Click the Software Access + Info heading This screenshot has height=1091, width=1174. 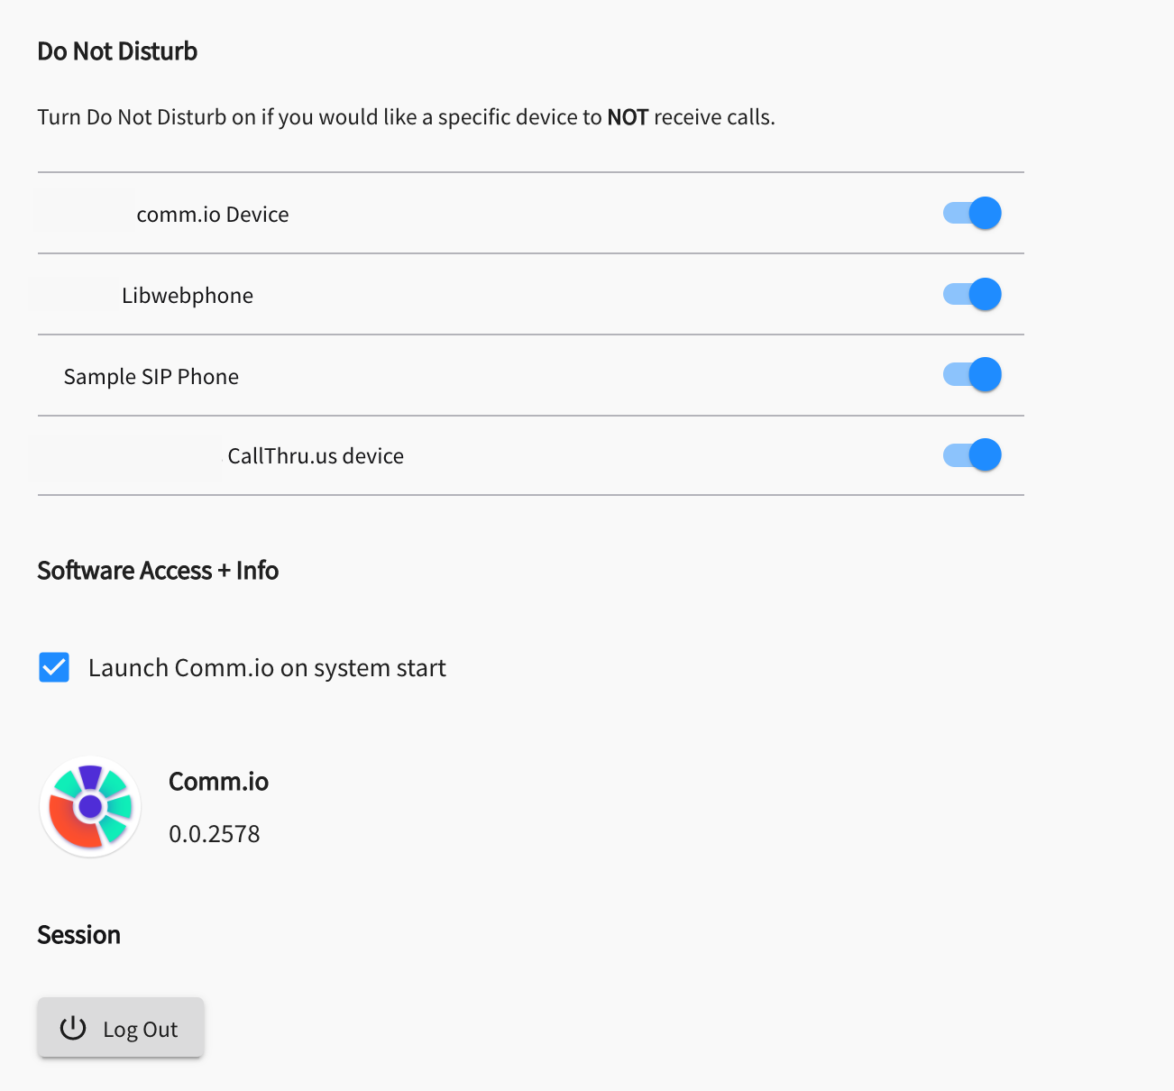pos(158,571)
